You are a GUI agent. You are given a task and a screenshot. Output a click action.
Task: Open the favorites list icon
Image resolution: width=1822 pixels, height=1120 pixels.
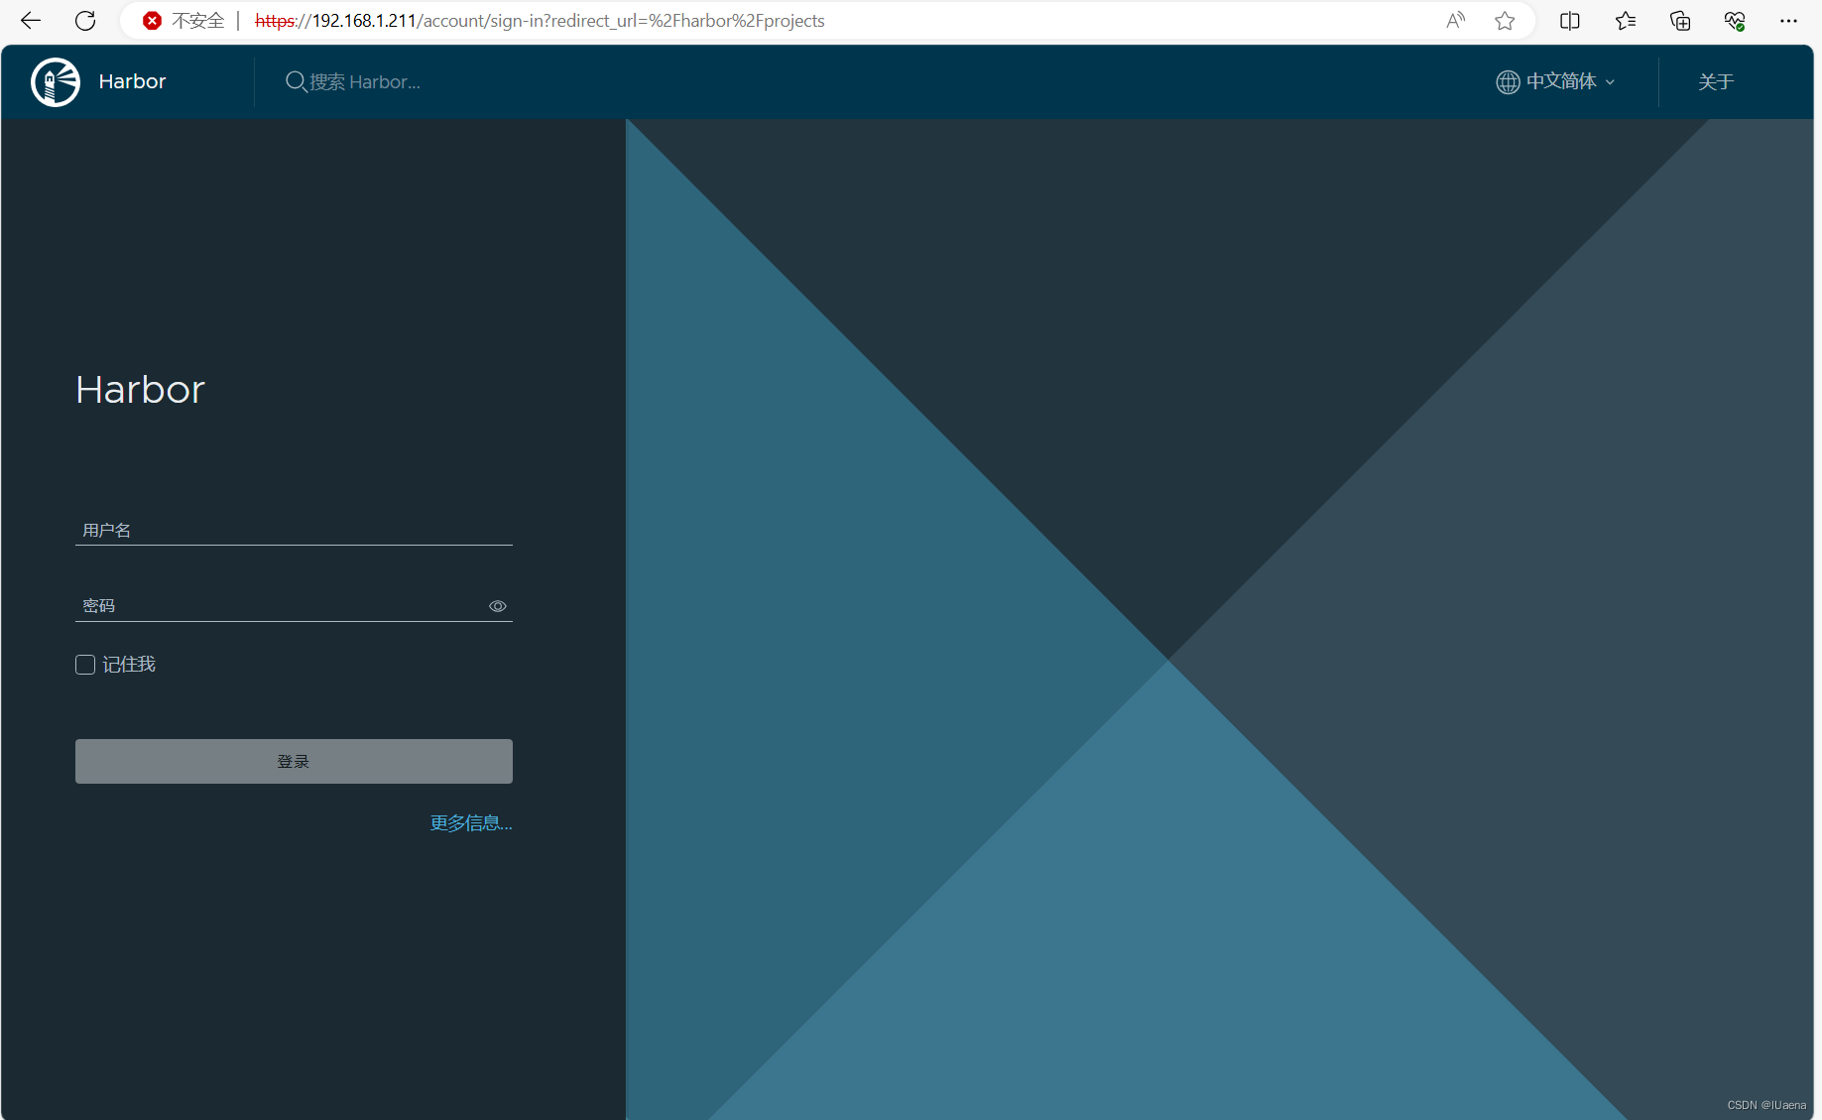coord(1626,21)
